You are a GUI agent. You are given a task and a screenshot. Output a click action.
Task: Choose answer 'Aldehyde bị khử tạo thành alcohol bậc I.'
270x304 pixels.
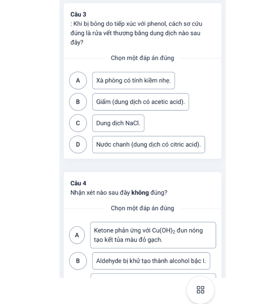[151, 261]
